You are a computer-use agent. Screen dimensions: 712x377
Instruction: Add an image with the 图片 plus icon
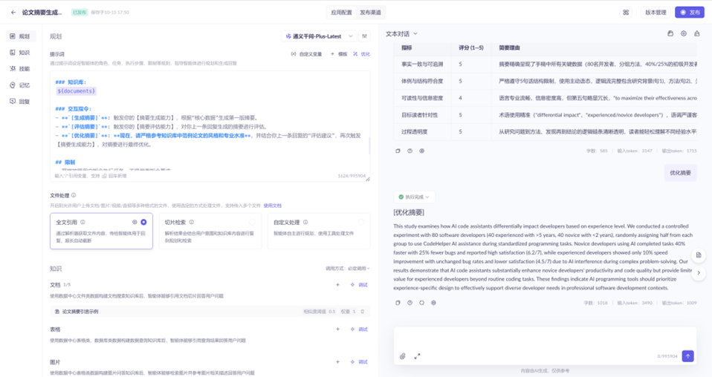coord(337,362)
